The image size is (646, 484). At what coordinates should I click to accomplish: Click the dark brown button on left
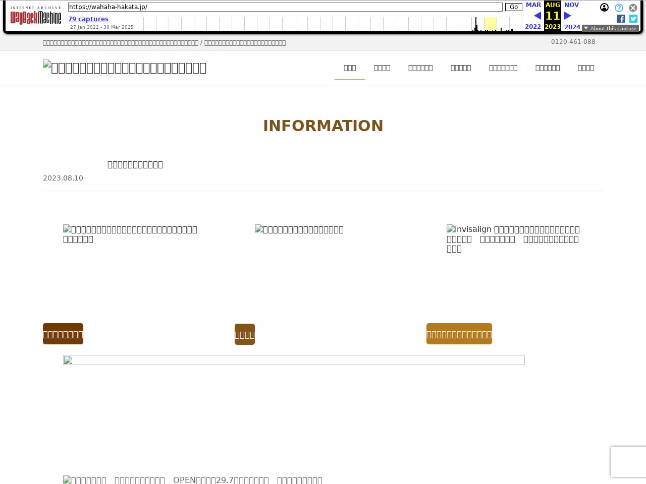coord(63,334)
